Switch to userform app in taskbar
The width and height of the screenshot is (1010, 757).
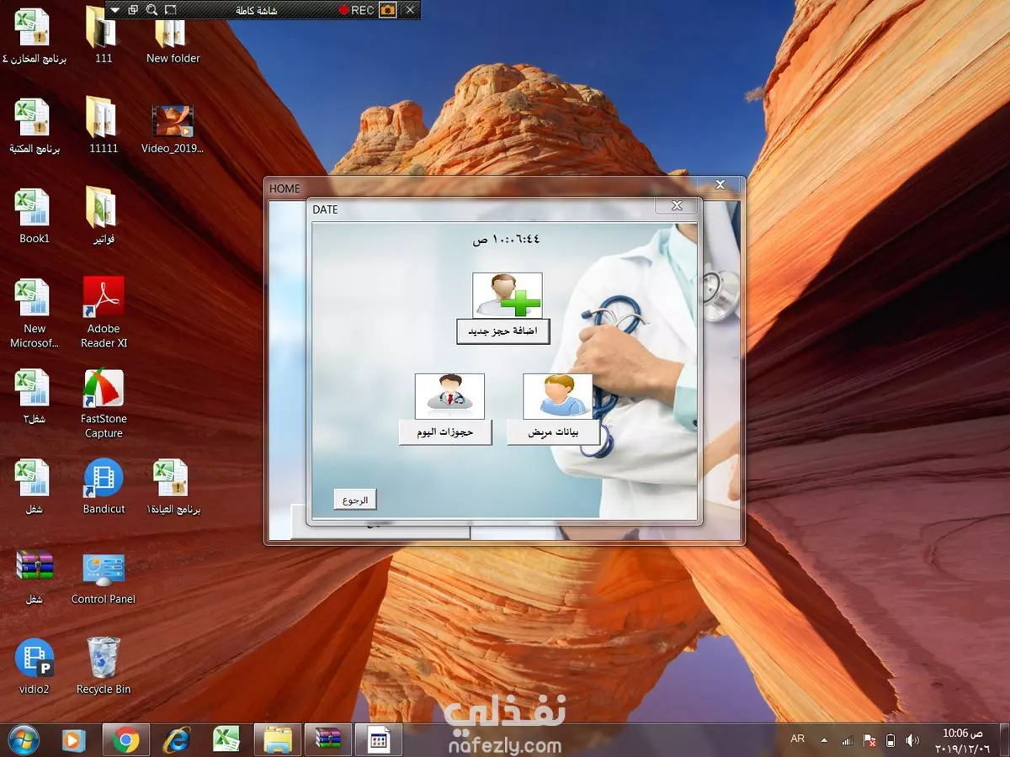tap(378, 740)
